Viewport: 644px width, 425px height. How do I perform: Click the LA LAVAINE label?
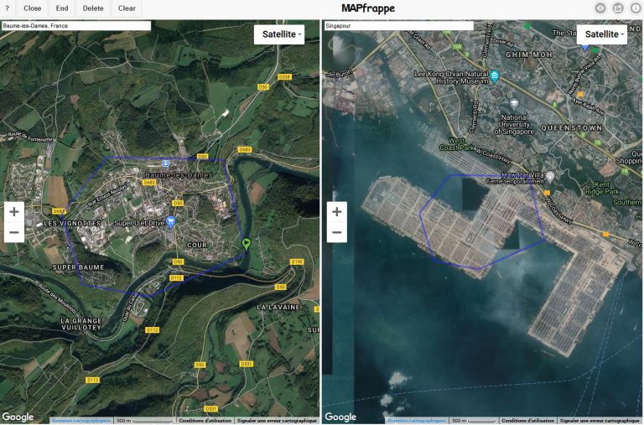click(278, 307)
